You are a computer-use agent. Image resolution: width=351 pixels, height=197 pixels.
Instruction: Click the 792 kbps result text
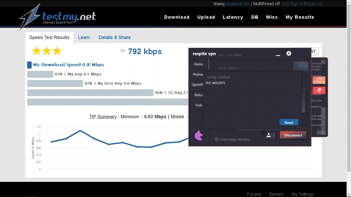[x=145, y=52]
